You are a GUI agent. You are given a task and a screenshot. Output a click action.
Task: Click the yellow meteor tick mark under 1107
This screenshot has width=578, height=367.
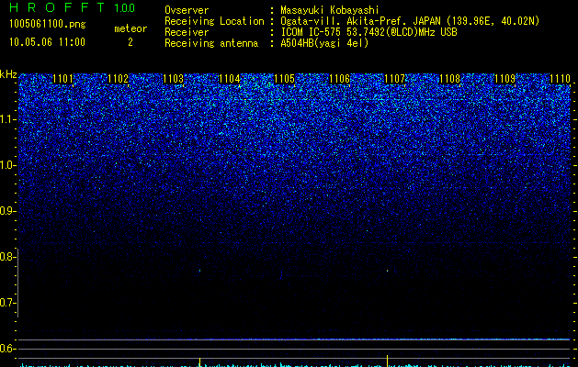(387, 360)
